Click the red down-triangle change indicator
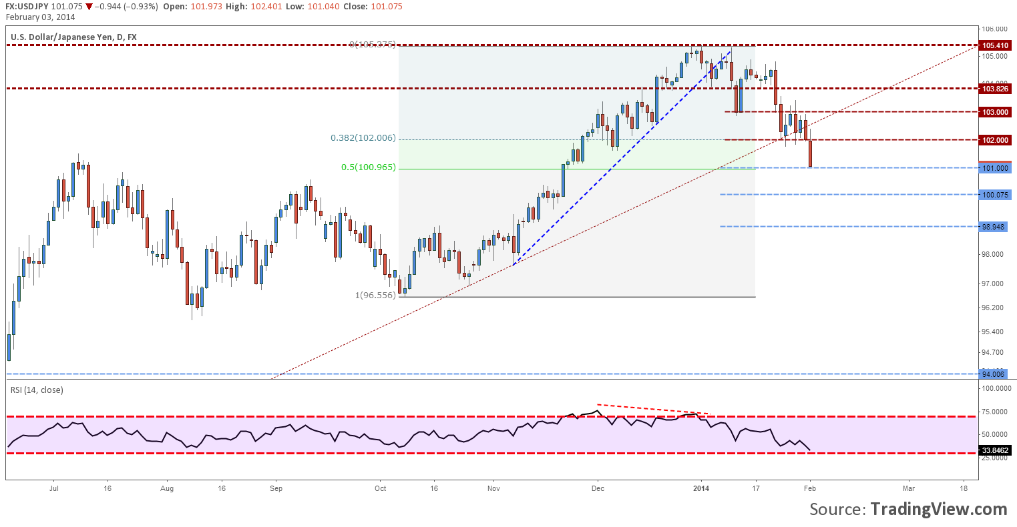The height and width of the screenshot is (527, 1017). [89, 7]
